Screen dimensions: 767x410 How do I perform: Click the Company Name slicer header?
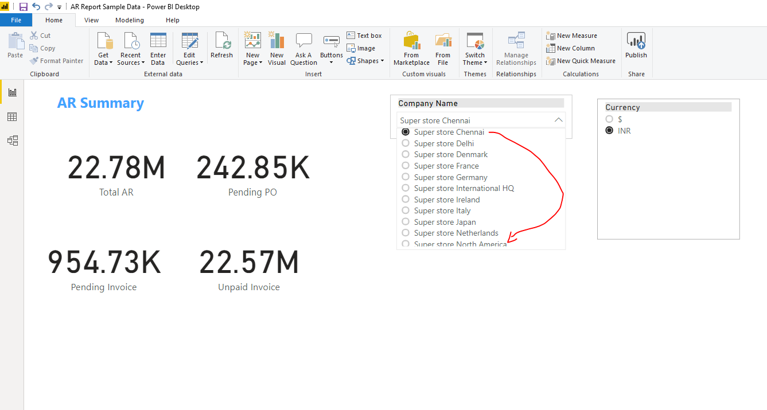(x=481, y=103)
